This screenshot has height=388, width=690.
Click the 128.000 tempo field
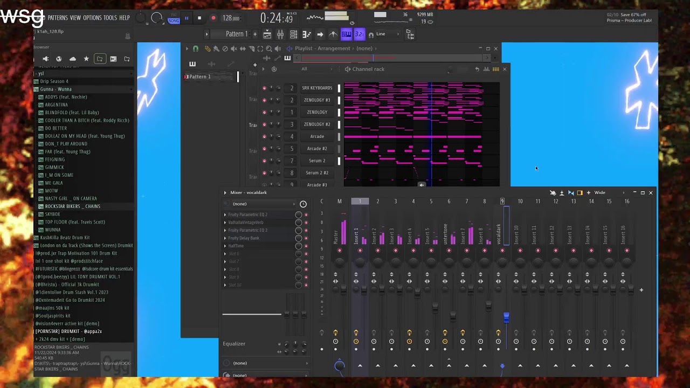pyautogui.click(x=231, y=18)
